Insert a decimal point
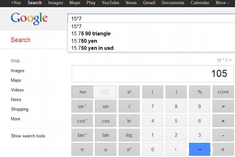Viewport: 235px width, 157px height. 176,149
